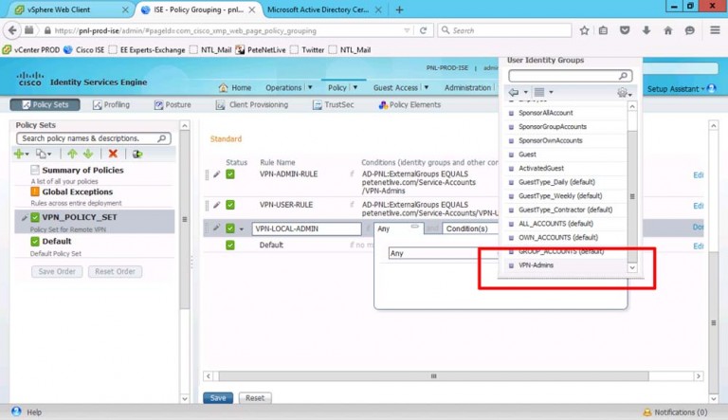Image resolution: width=728 pixels, height=420 pixels.
Task: Click the Reset button
Action: [x=255, y=397]
